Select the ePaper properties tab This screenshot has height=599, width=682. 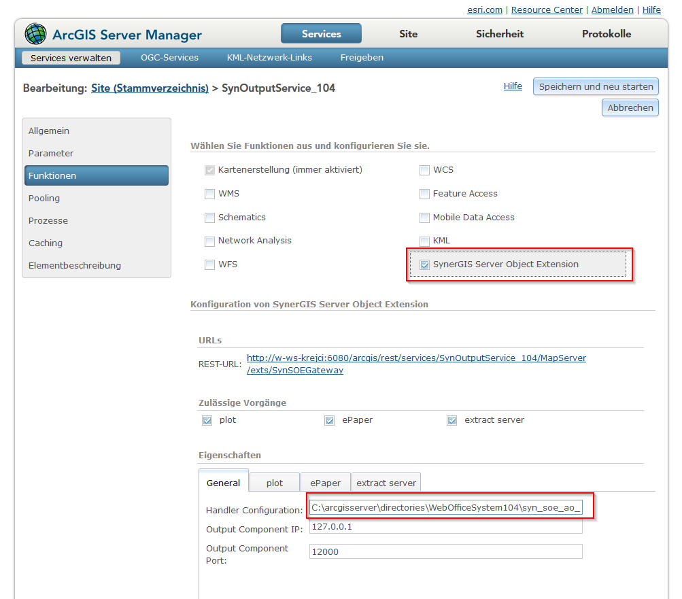click(325, 481)
